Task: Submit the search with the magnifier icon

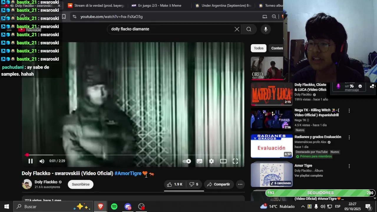Action: click(x=249, y=29)
